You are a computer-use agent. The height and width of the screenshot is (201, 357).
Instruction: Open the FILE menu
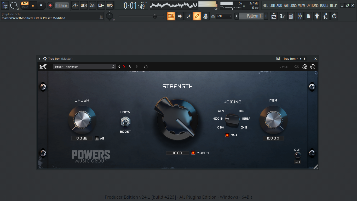tap(265, 5)
